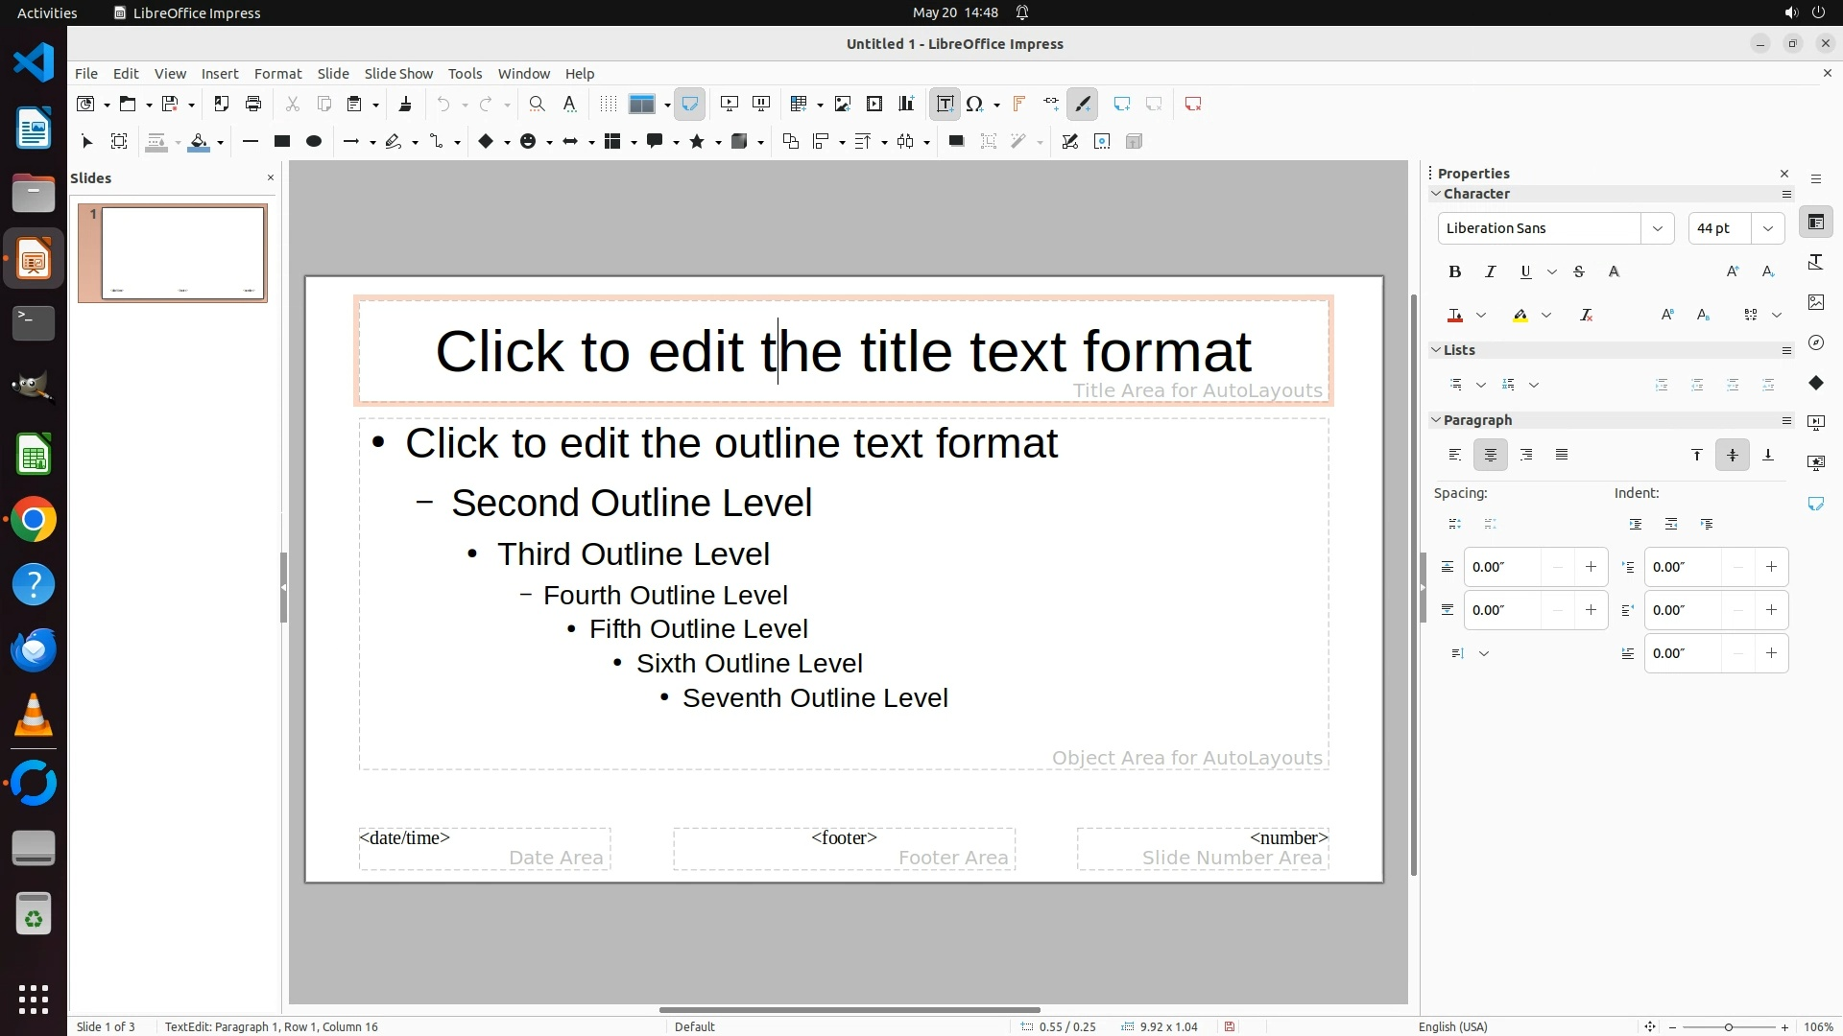Screen dimensions: 1843x1036
Task: Toggle Bold in Character panel
Action: click(1454, 271)
